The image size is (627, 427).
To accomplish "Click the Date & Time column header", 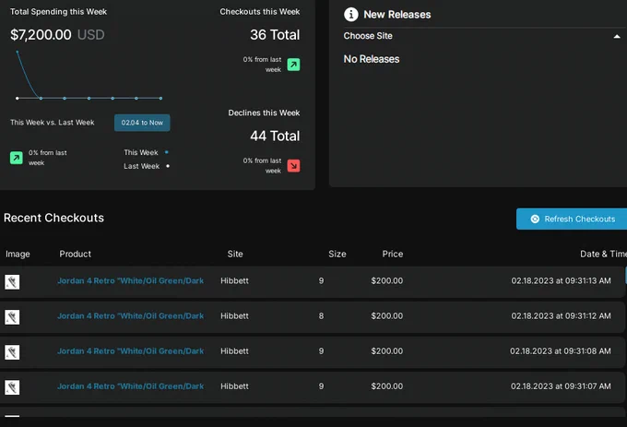I will [603, 254].
